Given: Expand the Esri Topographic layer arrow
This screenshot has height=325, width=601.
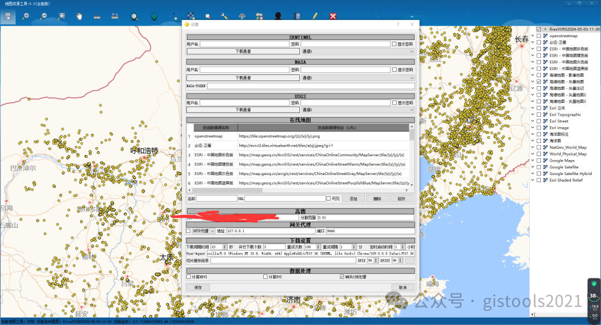Looking at the screenshot, I should pos(533,115).
